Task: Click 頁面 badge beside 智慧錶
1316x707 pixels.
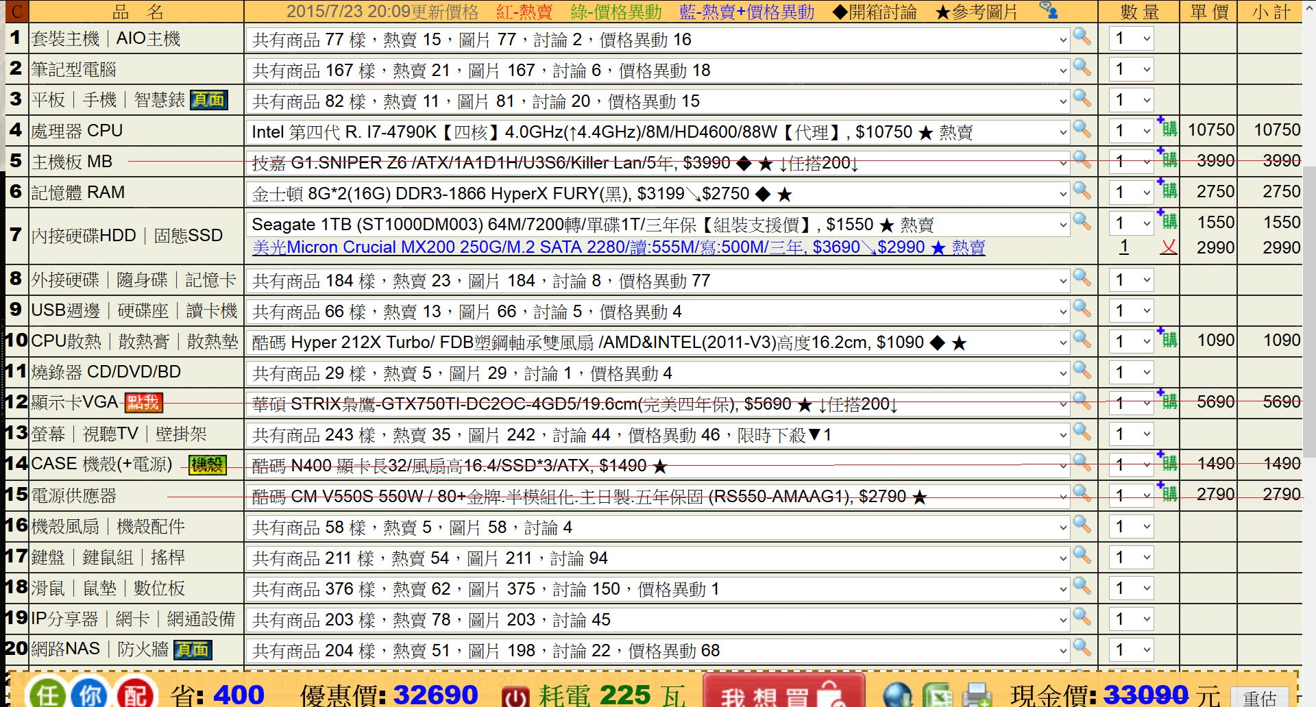Action: (x=208, y=100)
